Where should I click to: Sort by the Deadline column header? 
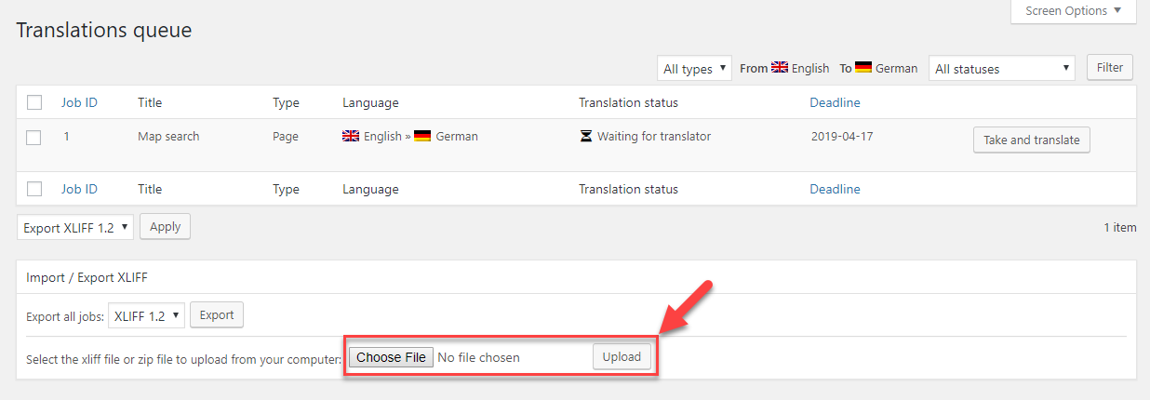[x=835, y=102]
